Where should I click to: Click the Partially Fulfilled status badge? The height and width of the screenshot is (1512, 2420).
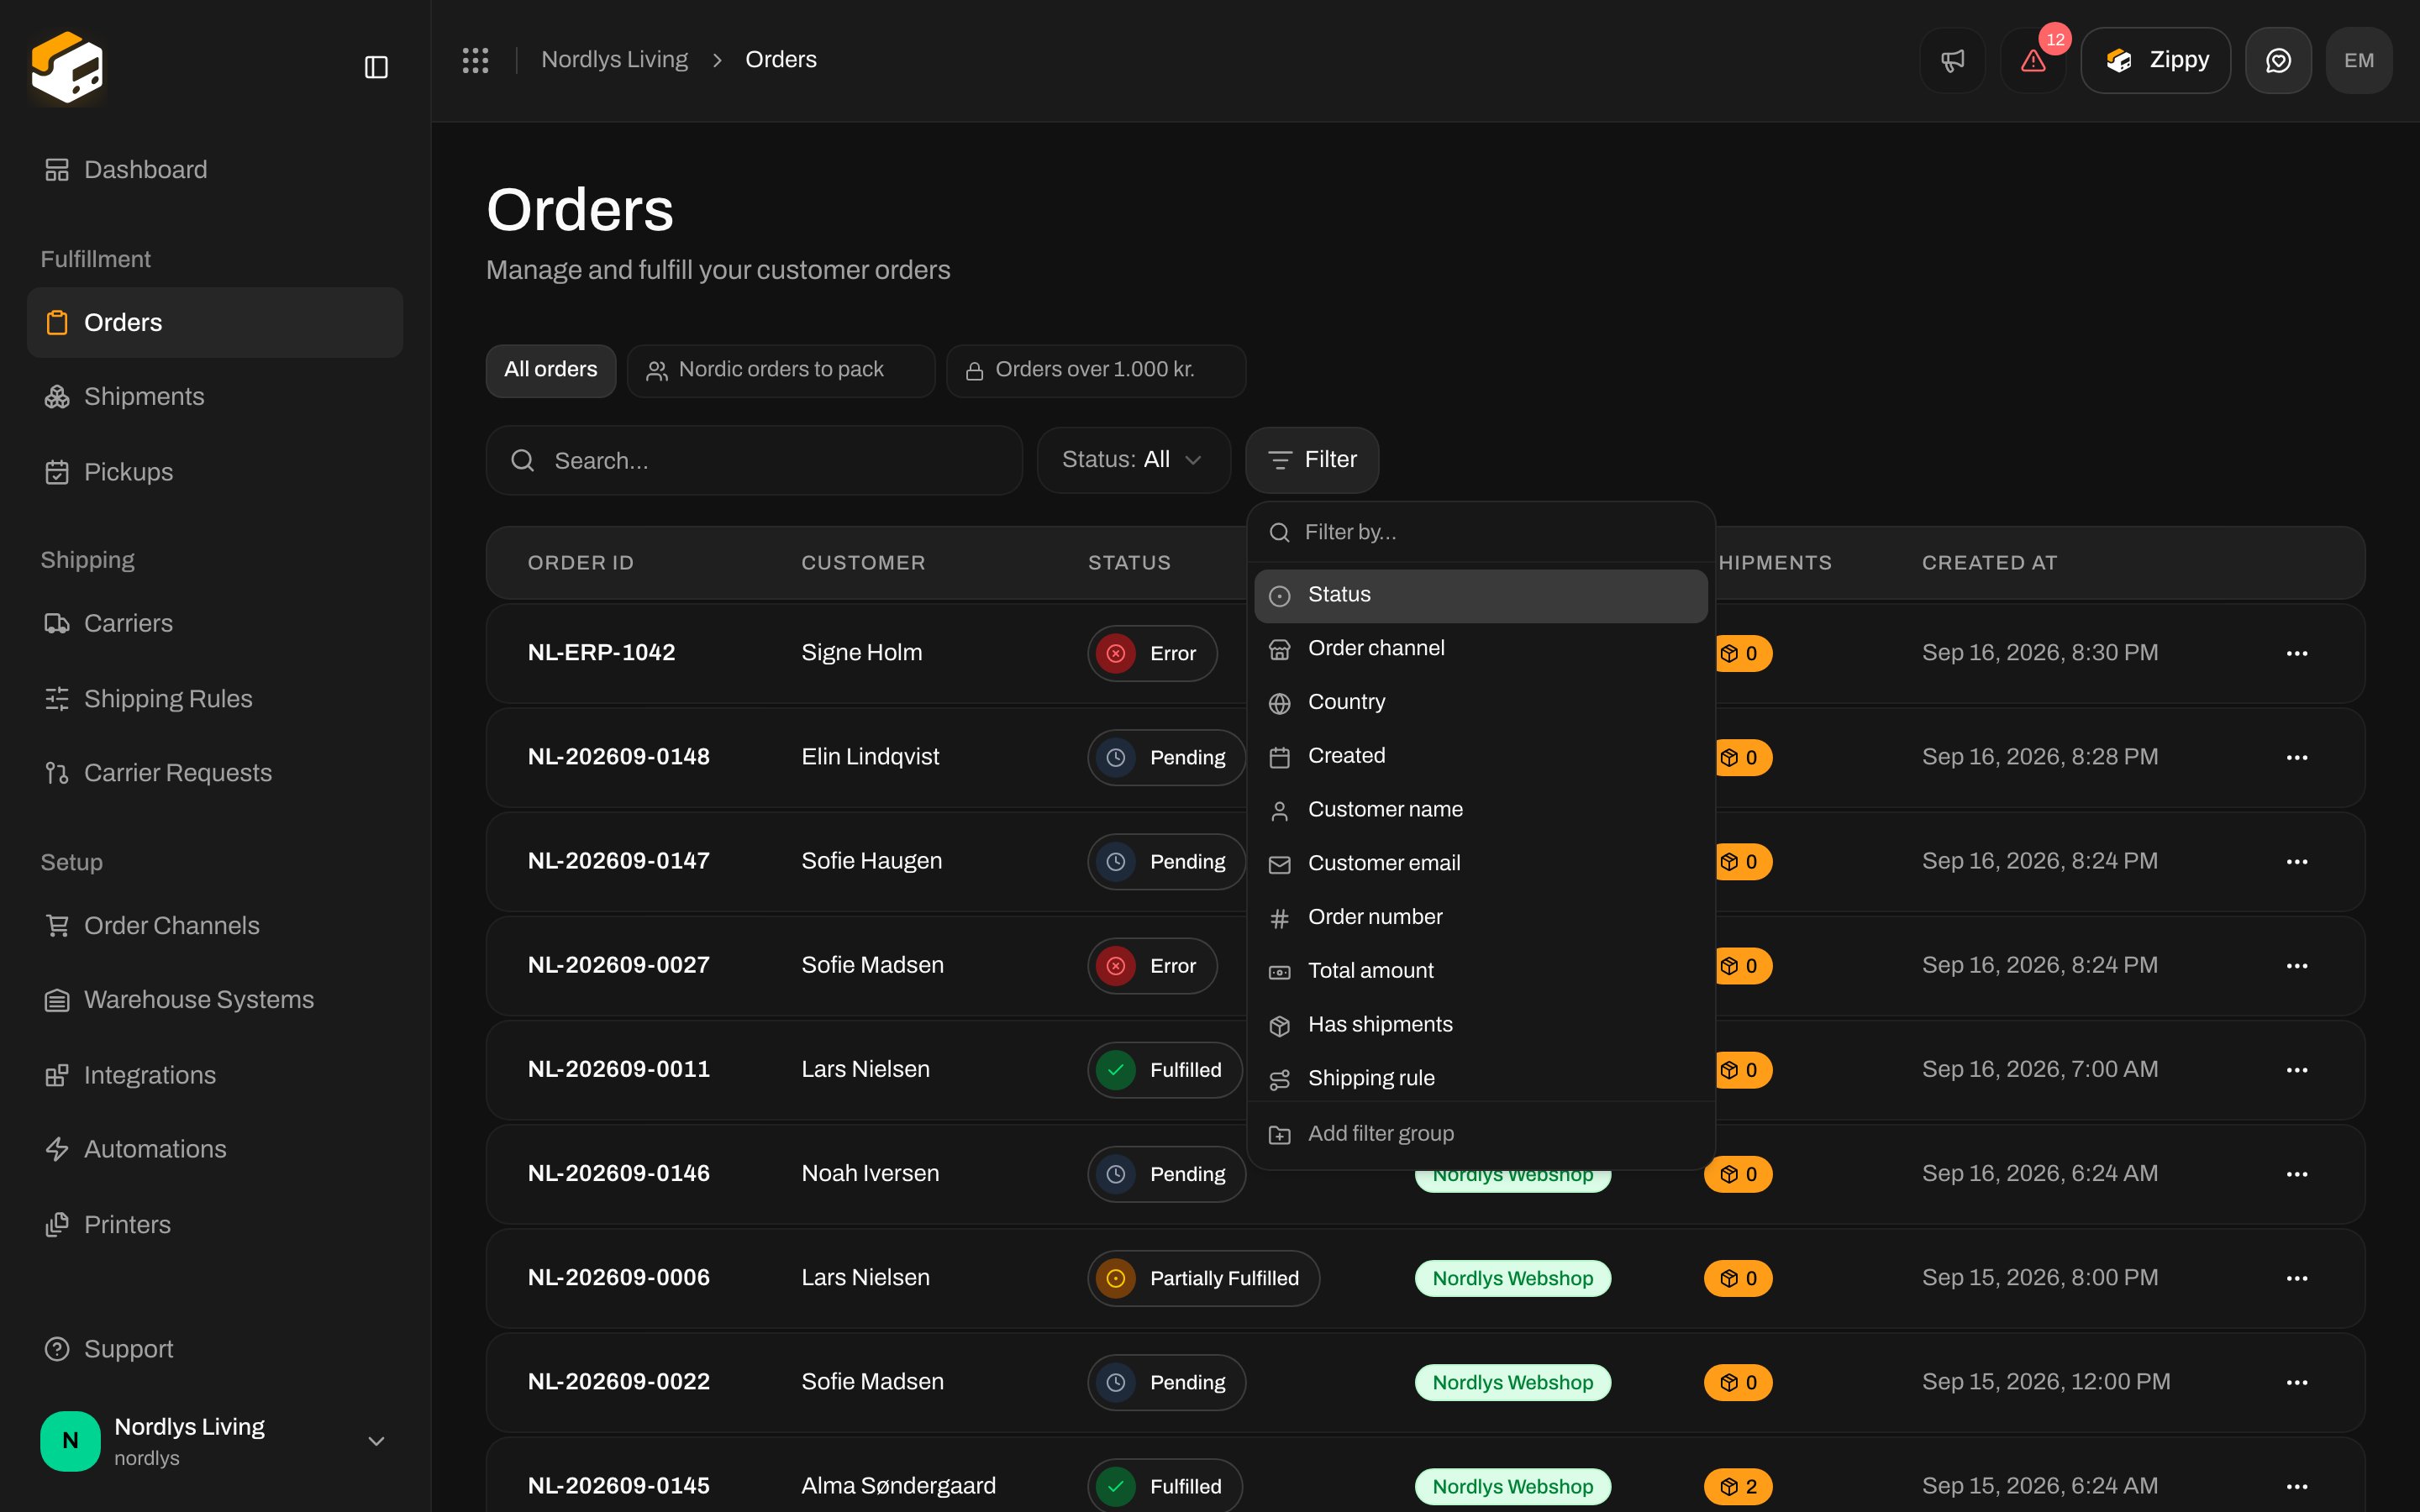(x=1203, y=1278)
